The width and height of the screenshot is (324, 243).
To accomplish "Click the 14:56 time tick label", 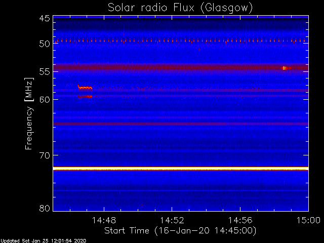I will click(240, 220).
